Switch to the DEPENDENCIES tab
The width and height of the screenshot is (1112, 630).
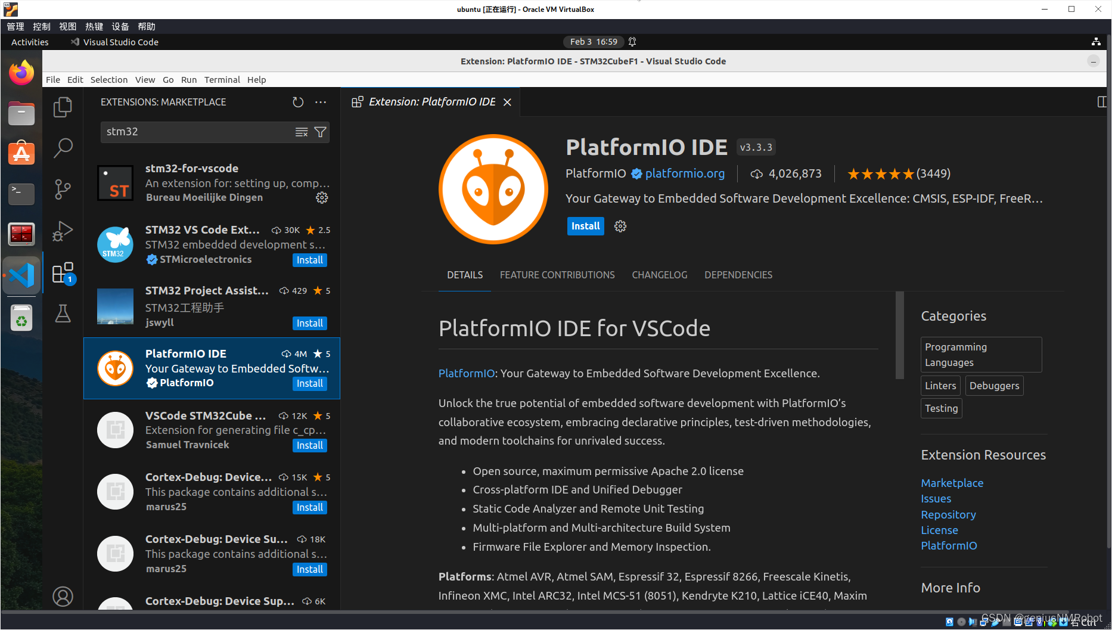click(738, 275)
